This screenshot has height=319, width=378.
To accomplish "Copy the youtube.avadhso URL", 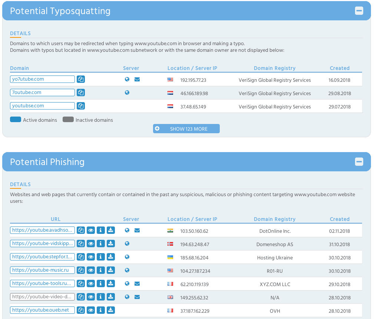I will 81,230.
